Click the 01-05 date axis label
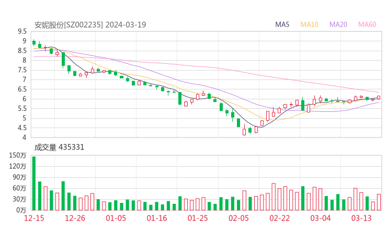The width and height of the screenshot is (387, 230). pos(116,218)
